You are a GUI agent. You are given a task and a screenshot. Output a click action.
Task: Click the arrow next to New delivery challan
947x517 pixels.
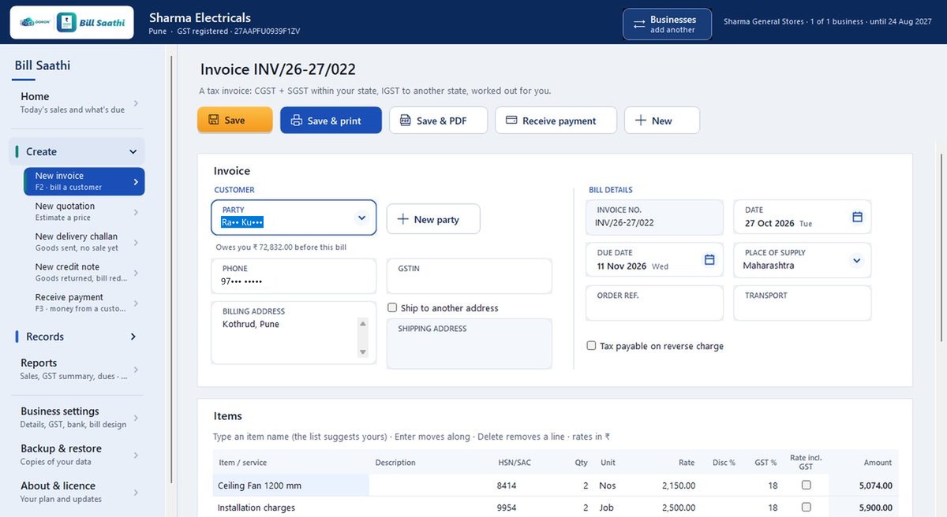(136, 242)
